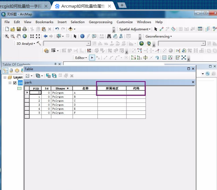The height and width of the screenshot is (190, 217).
Task: Open a new browser tab
Action: click(x=122, y=5)
